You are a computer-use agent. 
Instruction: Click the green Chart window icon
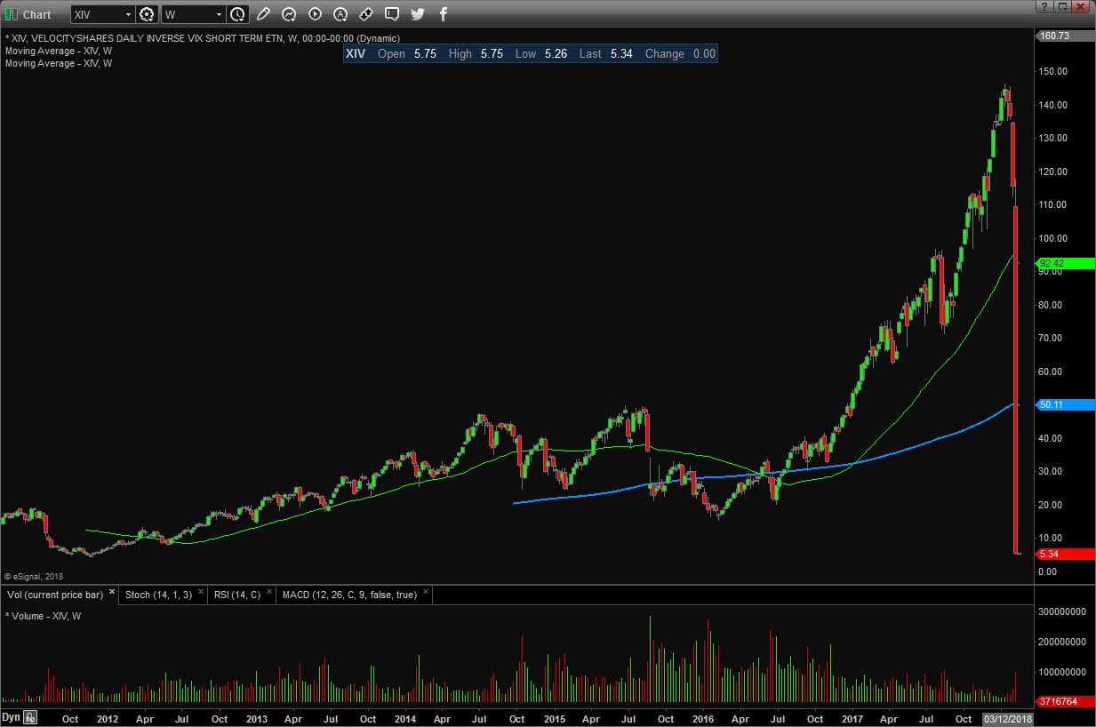tap(11, 14)
